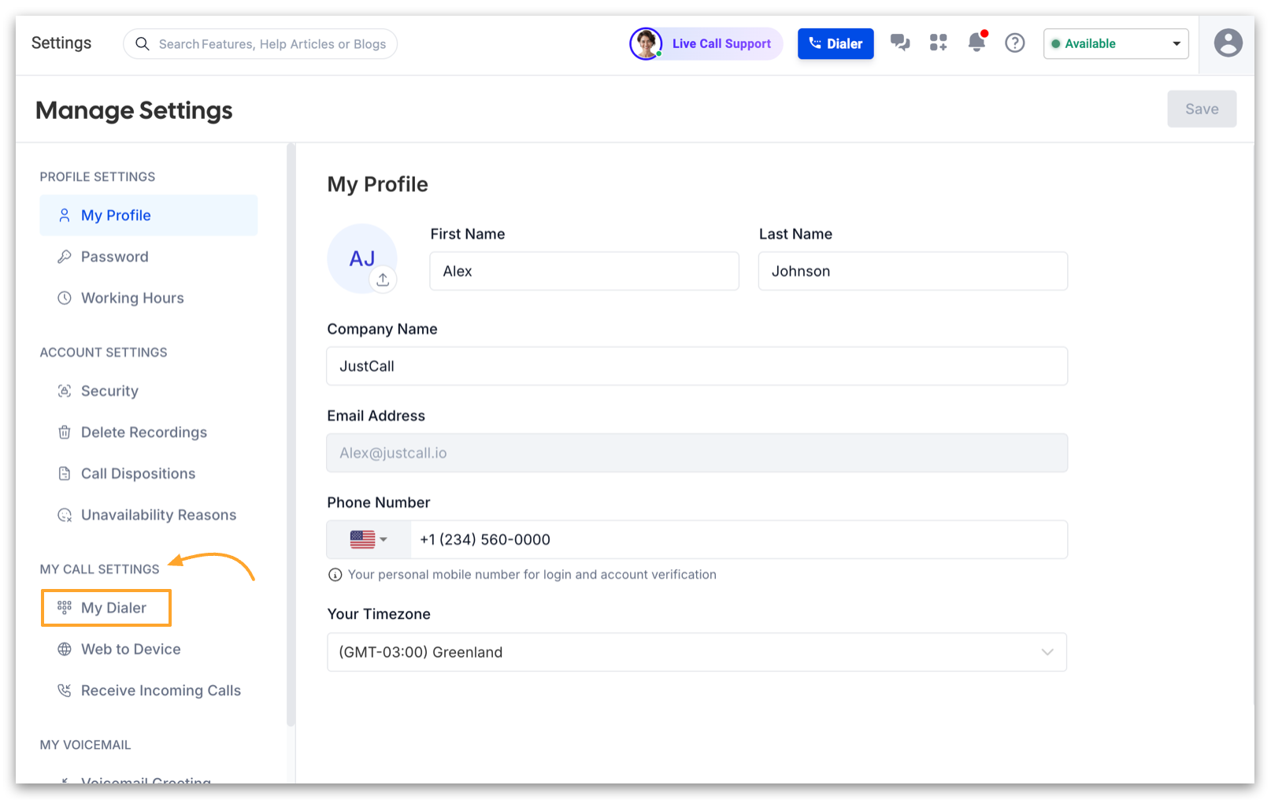Viewport: 1271px width, 800px height.
Task: Click the Working Hours clock icon
Action: click(x=65, y=298)
